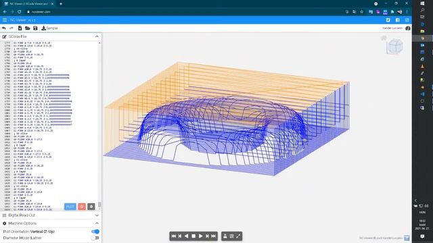Open the Twitter link in header

[388, 20]
